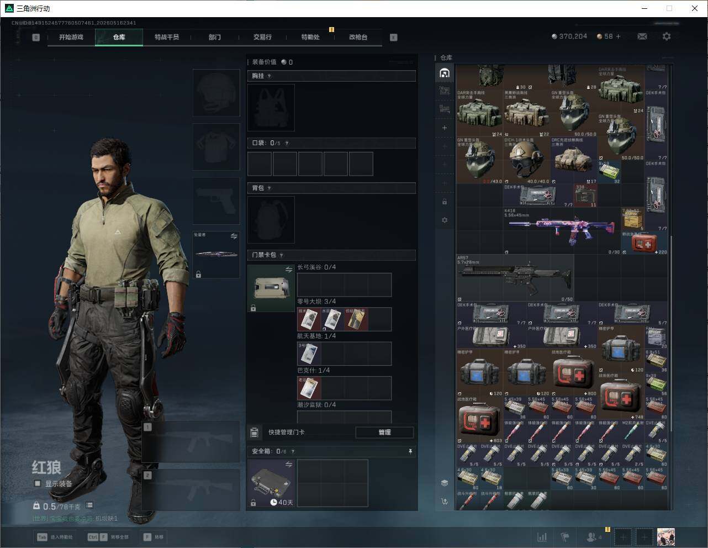
Task: Select the DICH-1 tactical helmet item
Action: coord(527,160)
